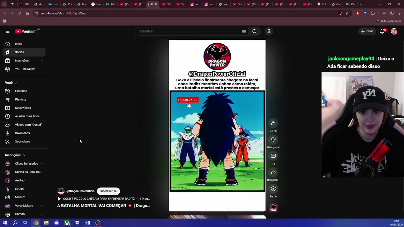Click the Short's red progress bar

[x=217, y=211]
